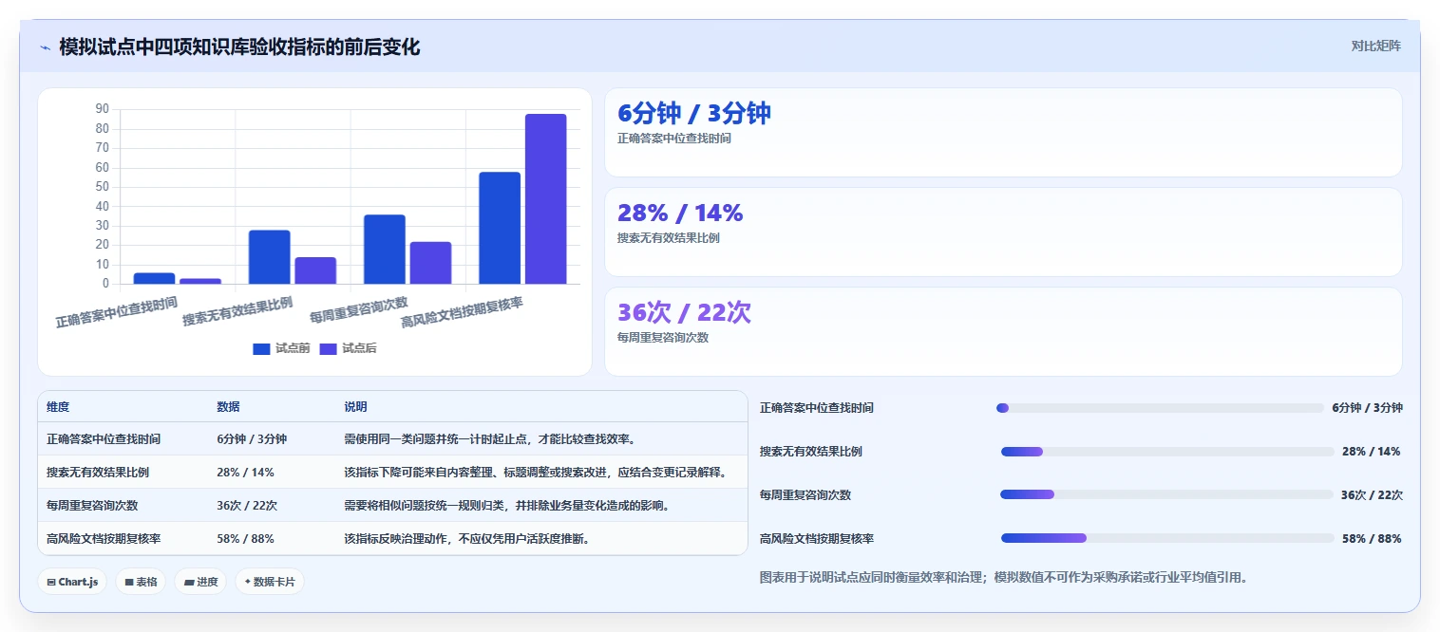Click progress value 6分钟 / 3分钟

click(x=1367, y=408)
